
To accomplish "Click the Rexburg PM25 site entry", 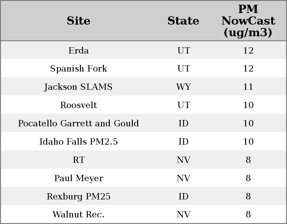I will pyautogui.click(x=78, y=197).
